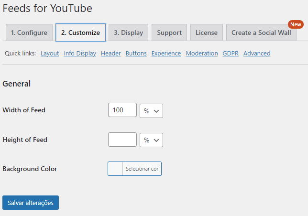Focus the Height of Feed input field
308x216 pixels.
(x=122, y=140)
